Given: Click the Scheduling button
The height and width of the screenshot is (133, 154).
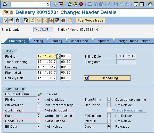Looking at the screenshot, I should (x=107, y=78).
